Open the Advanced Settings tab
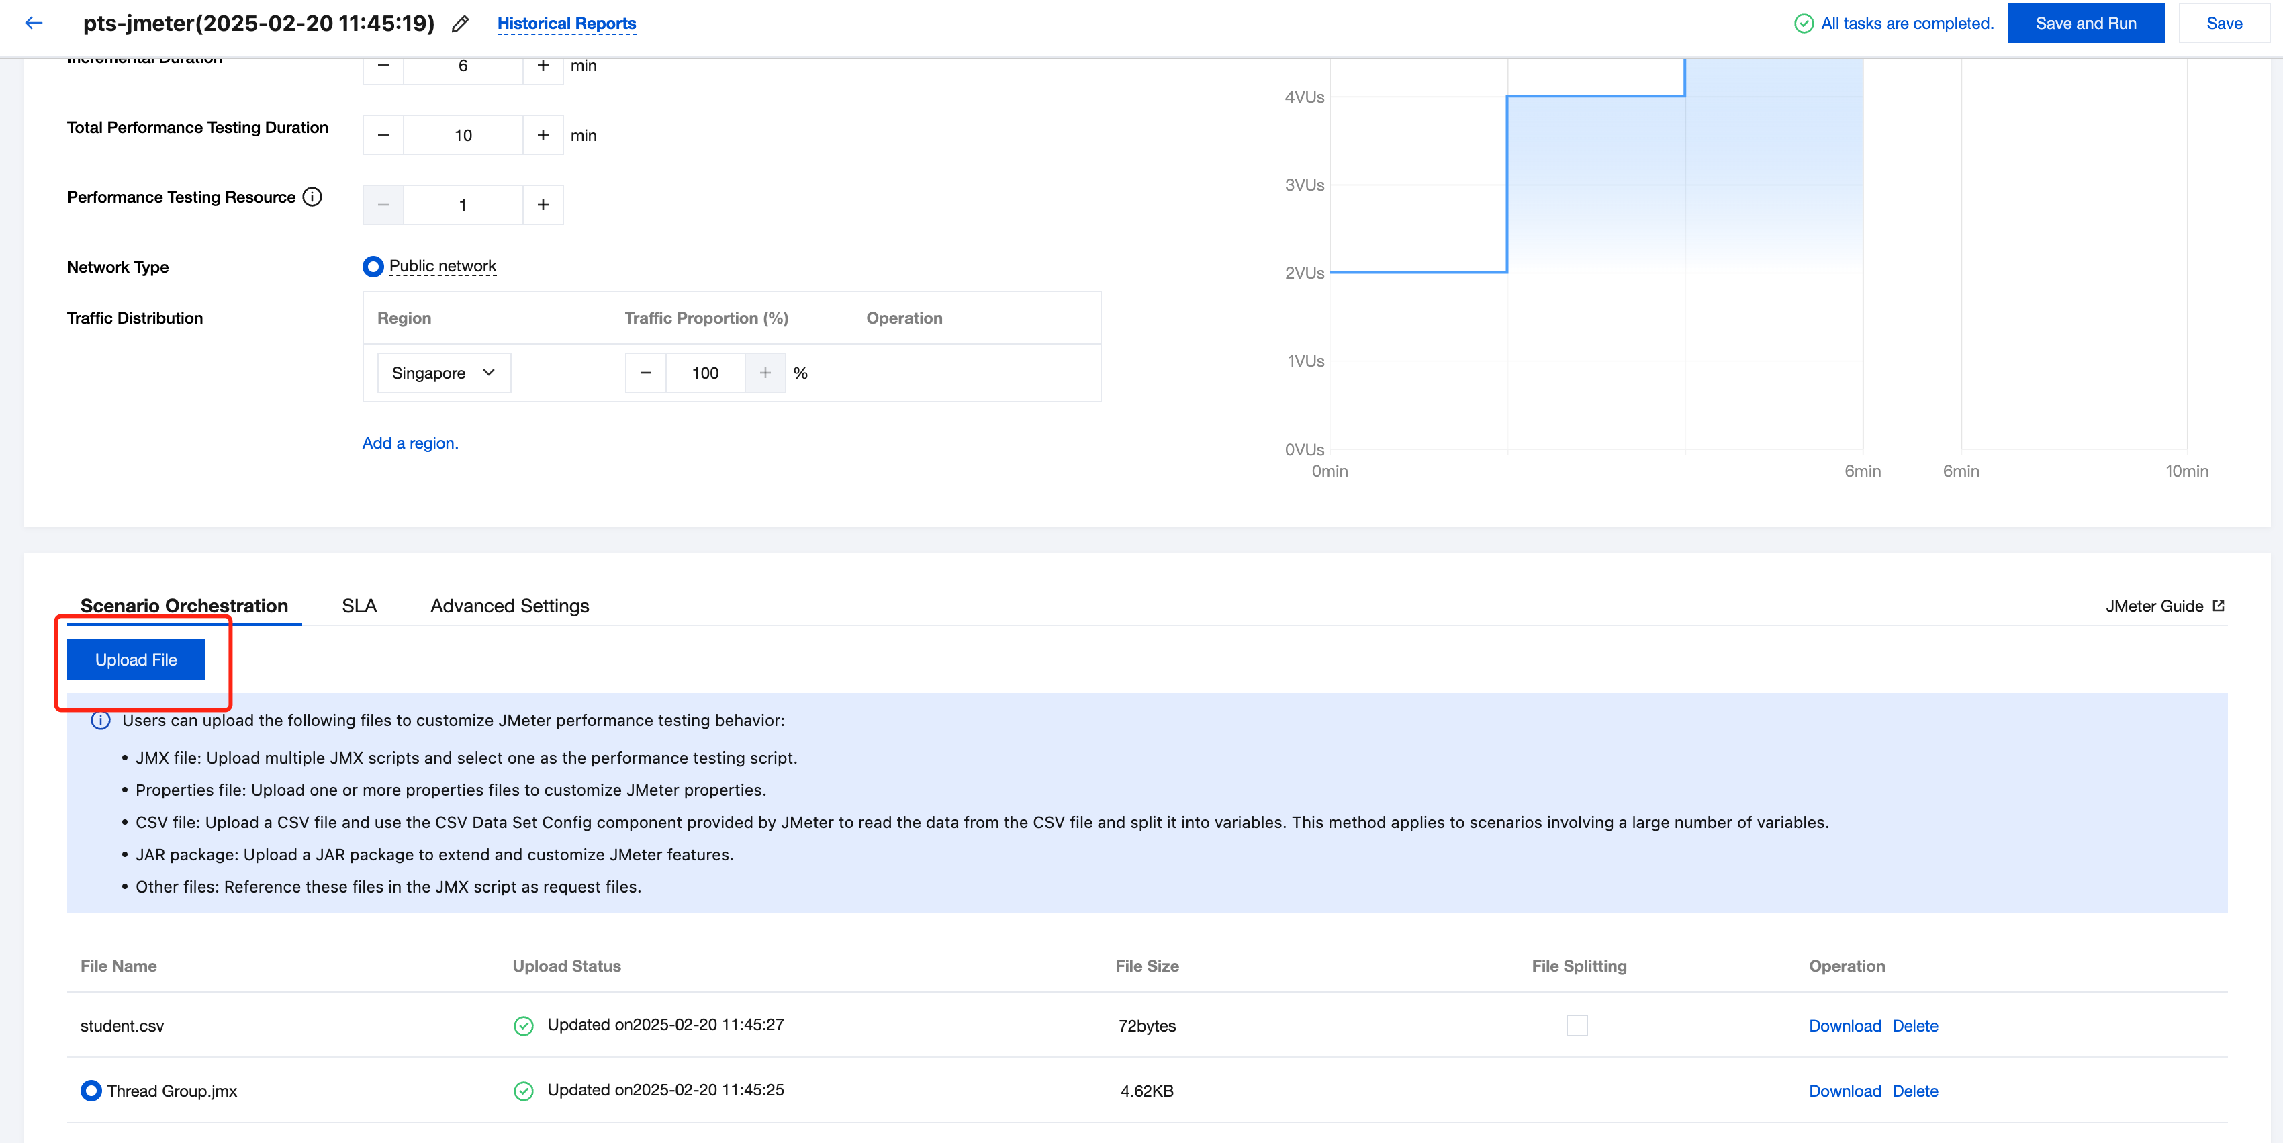Viewport: 2283px width, 1143px height. point(510,606)
